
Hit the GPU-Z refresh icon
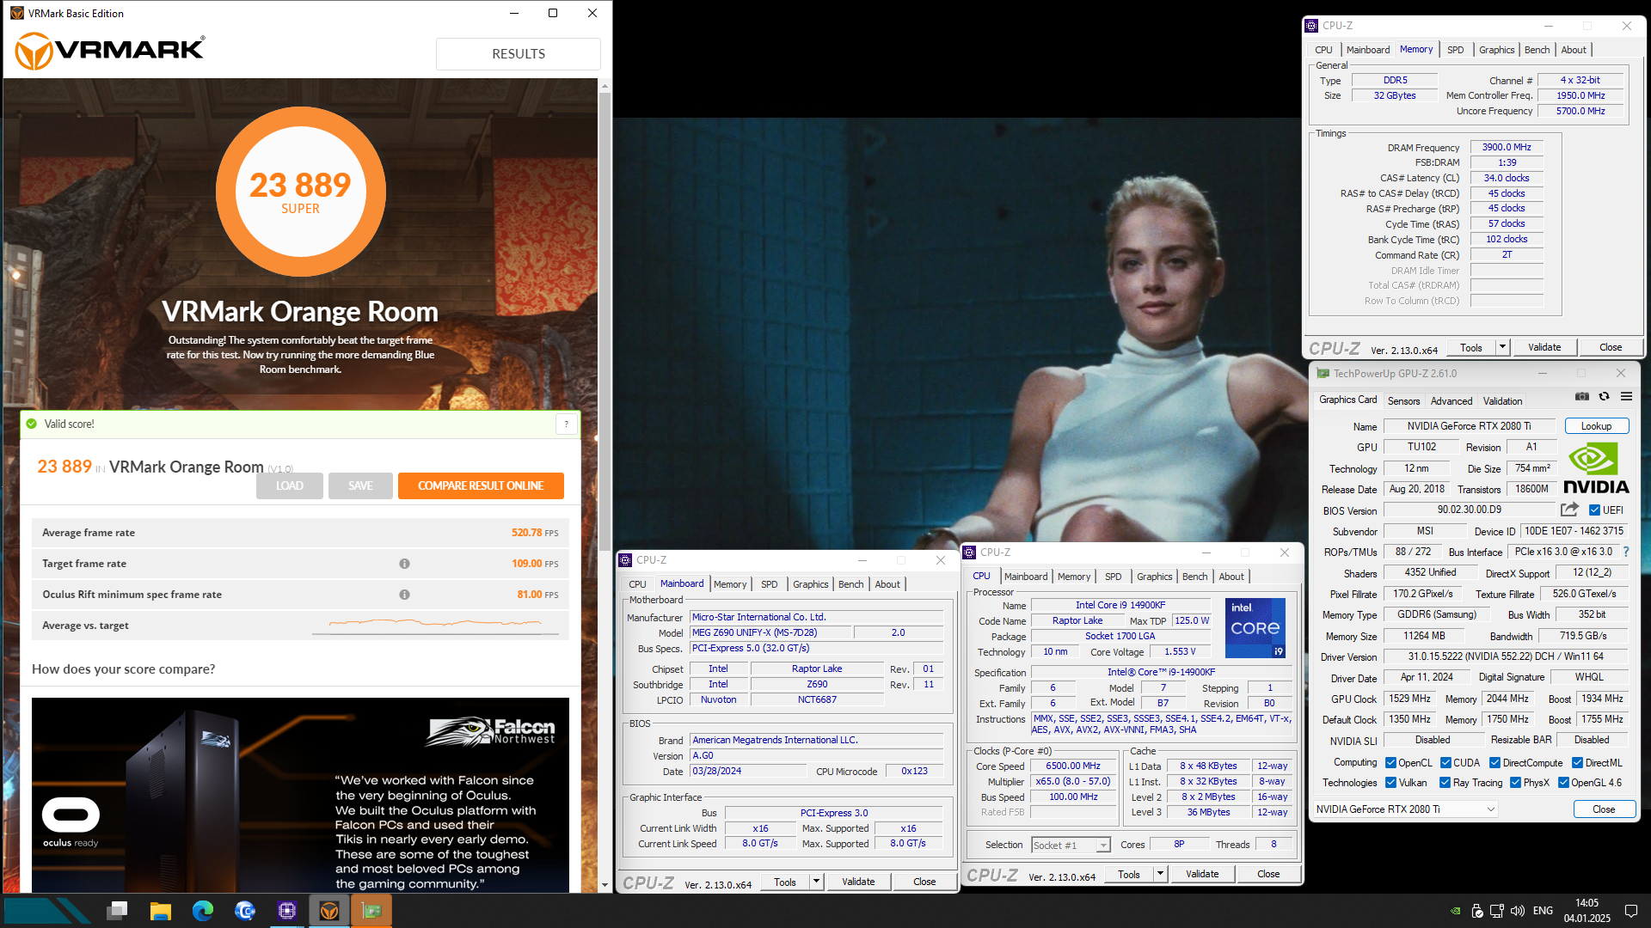[1604, 397]
